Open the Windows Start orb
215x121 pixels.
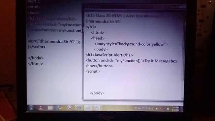point(31,108)
